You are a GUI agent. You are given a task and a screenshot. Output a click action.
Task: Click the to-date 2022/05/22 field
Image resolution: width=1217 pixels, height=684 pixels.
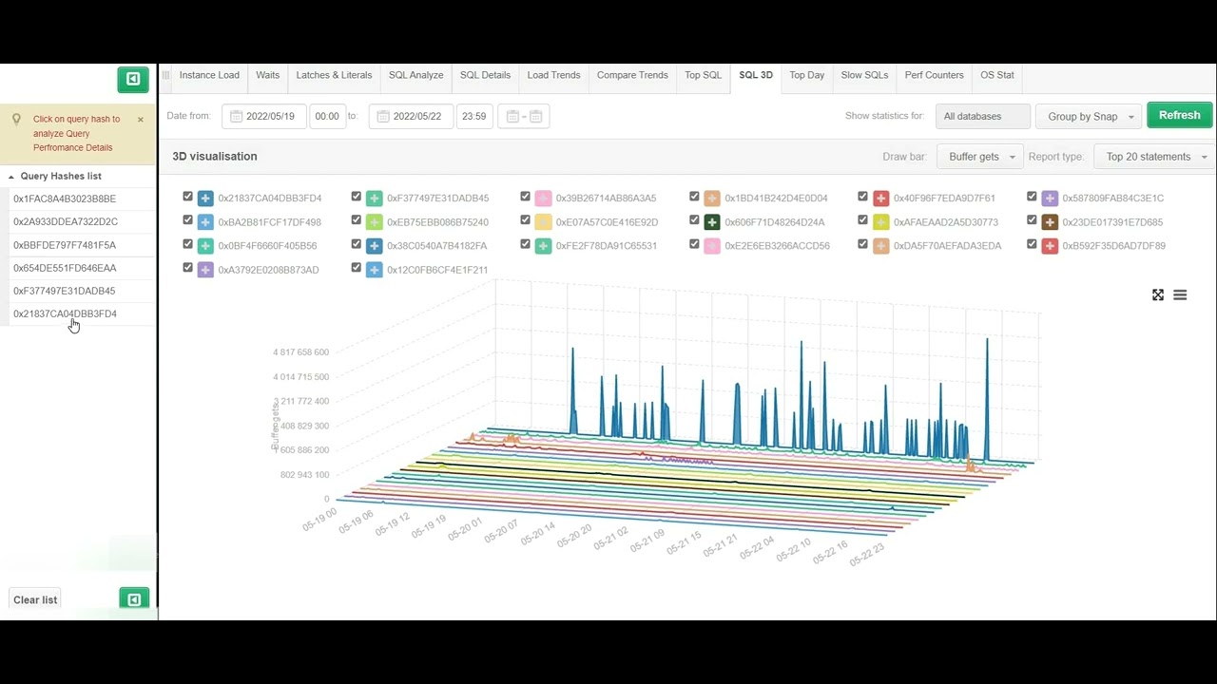411,117
